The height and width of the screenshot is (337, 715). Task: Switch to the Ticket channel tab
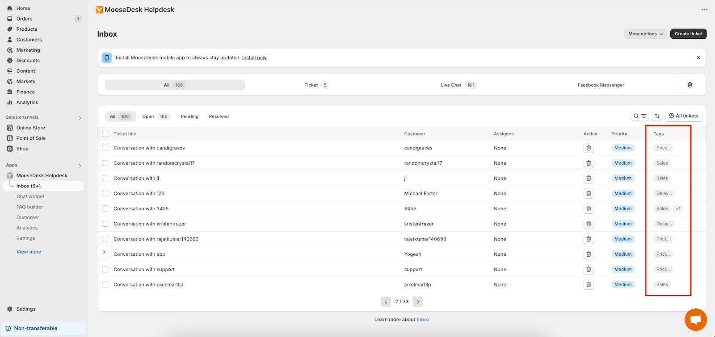[x=316, y=85]
